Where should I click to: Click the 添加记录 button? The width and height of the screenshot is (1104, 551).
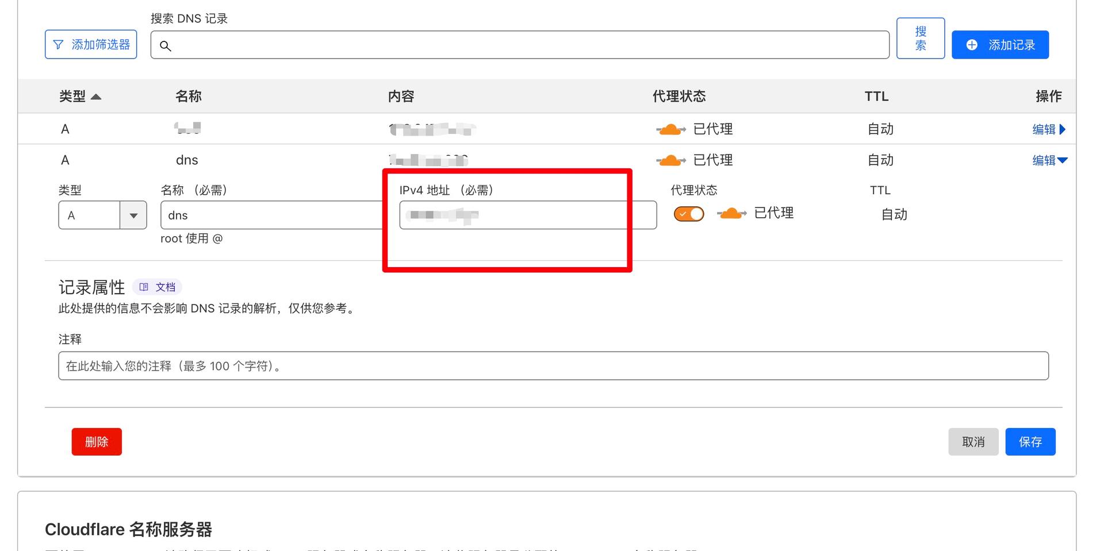tap(1000, 45)
